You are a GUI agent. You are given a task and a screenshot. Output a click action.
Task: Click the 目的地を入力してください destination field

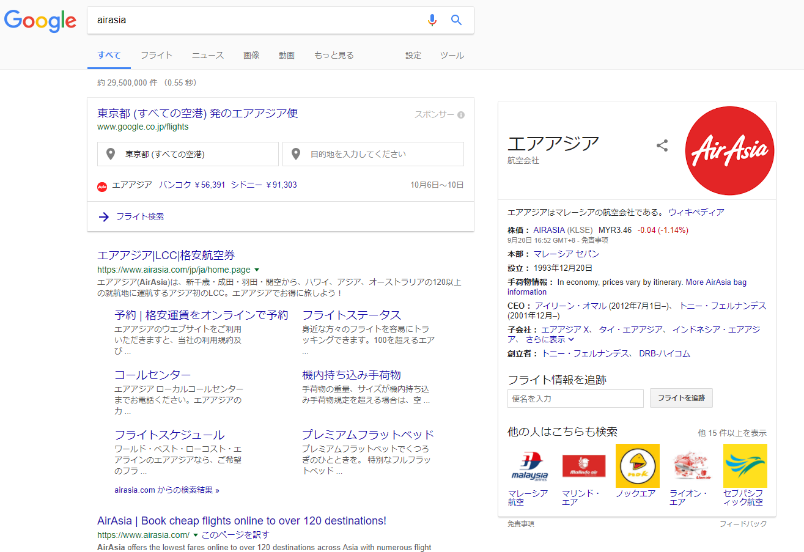pyautogui.click(x=373, y=154)
